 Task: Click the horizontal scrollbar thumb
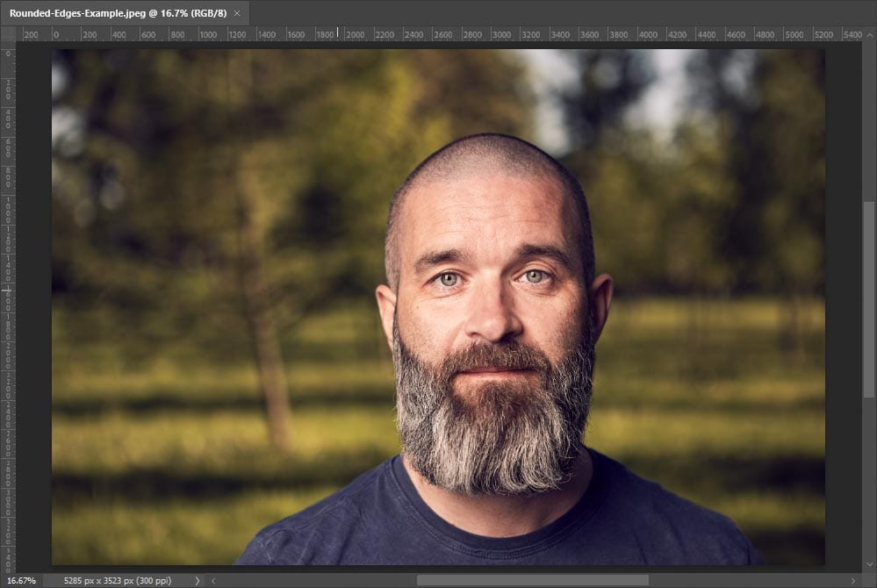pos(533,581)
